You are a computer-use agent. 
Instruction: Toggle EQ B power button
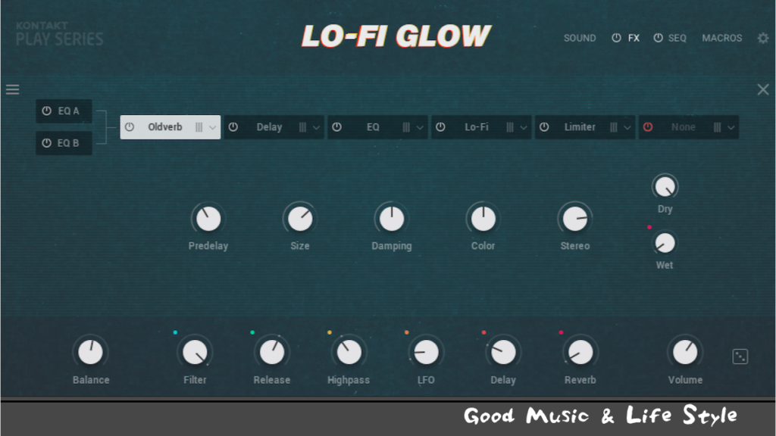(46, 143)
